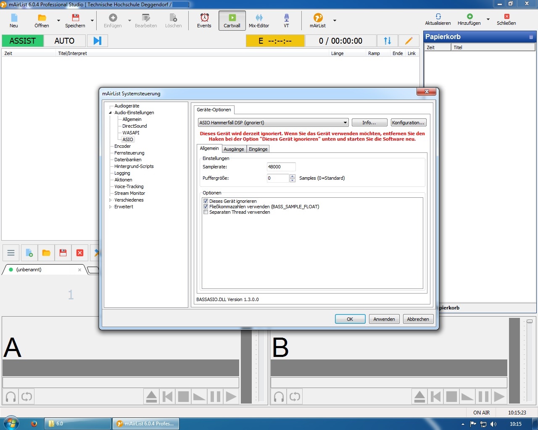Viewport: 538px width, 430px height.
Task: Open the mAirList toolbar dropdown arrow
Action: (335, 21)
